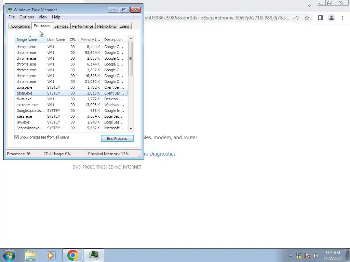Click Physical Memory: 13% status entry
This screenshot has width=350, height=262.
108,154
